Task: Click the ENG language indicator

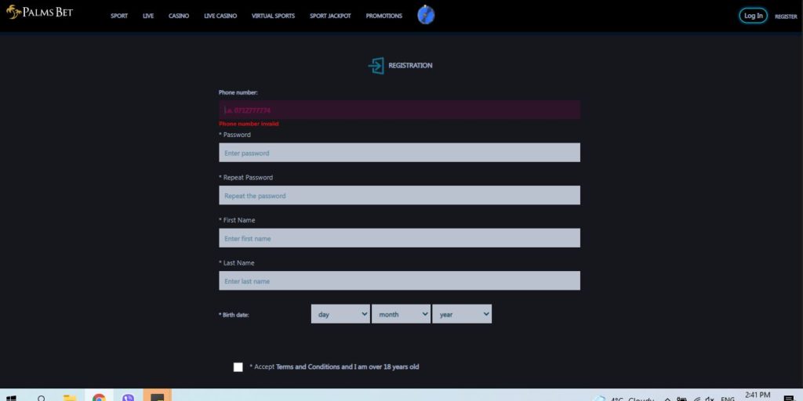Action: 728,399
